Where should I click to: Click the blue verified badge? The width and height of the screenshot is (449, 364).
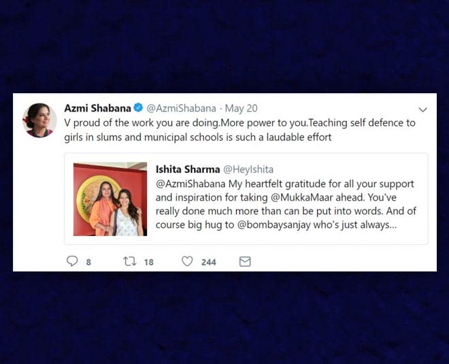(138, 108)
